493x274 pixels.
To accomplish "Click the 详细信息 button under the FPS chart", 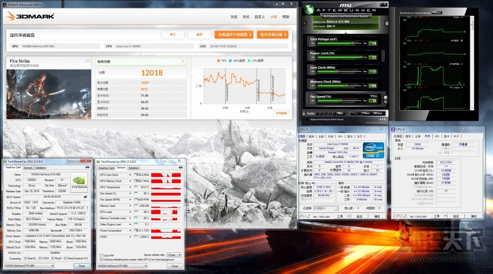I will 281,113.
